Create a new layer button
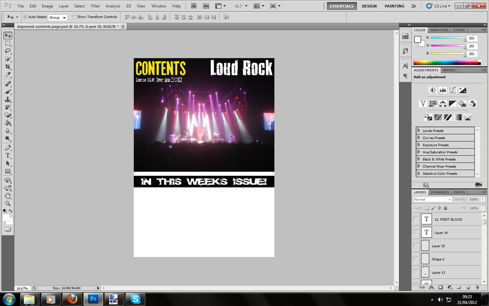The height and width of the screenshot is (306, 489). tap(468, 287)
